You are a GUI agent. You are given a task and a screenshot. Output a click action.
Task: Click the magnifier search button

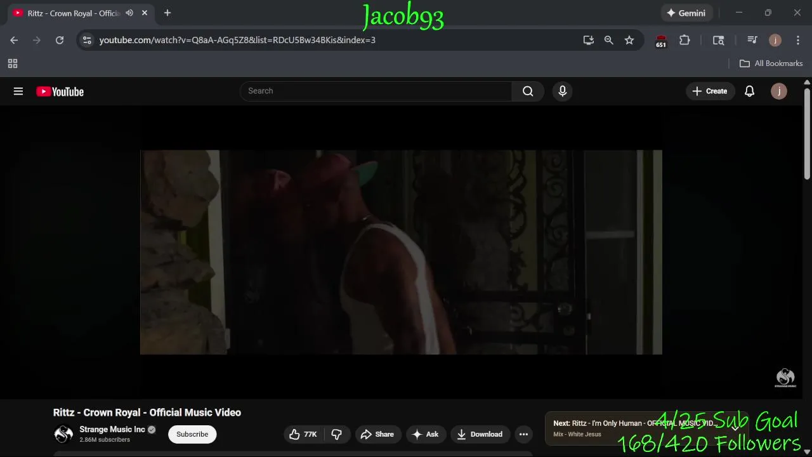pos(528,91)
